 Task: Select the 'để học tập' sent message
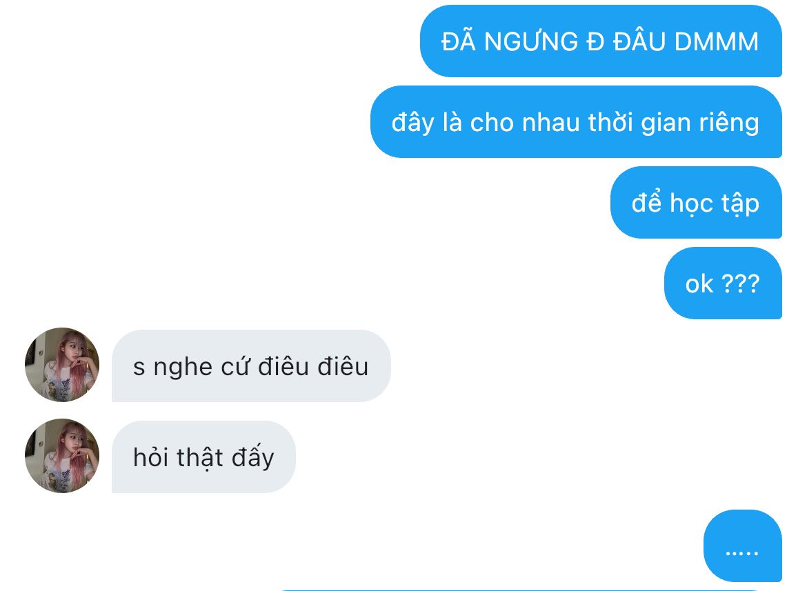(696, 203)
